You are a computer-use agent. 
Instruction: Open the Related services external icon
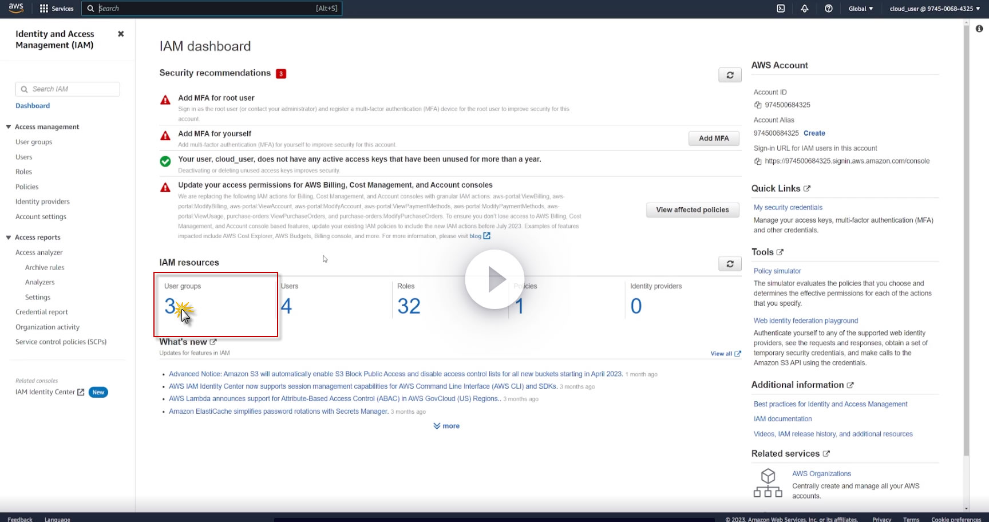[x=826, y=454]
